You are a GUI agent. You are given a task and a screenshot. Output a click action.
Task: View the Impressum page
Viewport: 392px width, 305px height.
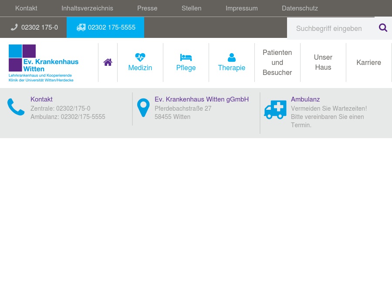point(242,8)
